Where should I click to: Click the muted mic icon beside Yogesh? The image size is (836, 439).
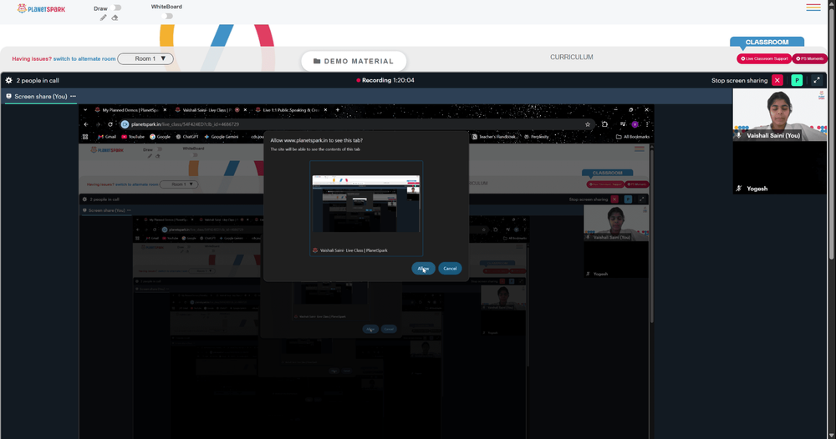(x=739, y=189)
